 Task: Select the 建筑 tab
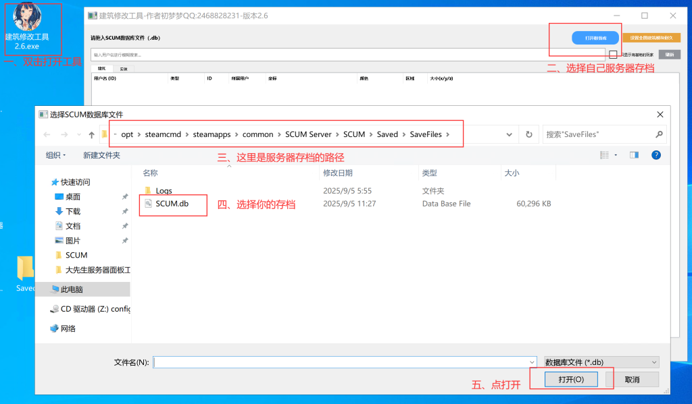point(102,68)
